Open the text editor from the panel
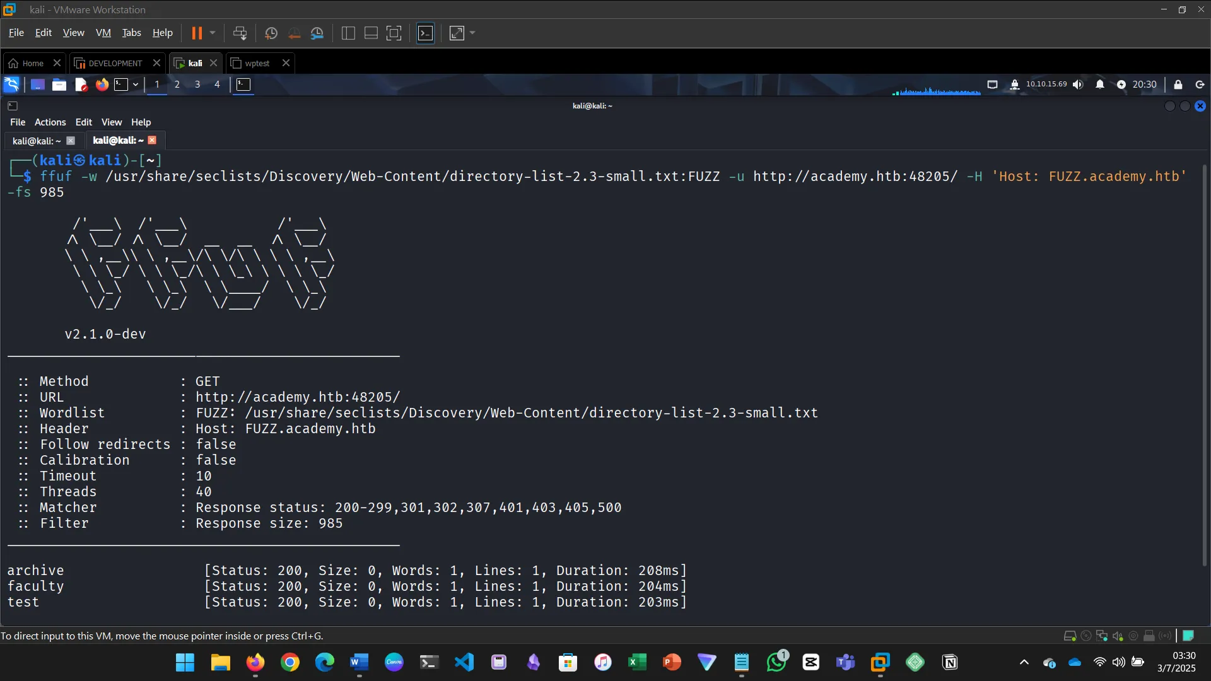Screen dimensions: 1211x681 (x=81, y=84)
